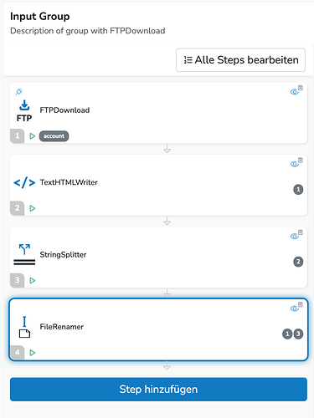Click the plug connection icon on FTPDownload
314x418 pixels.
19,91
